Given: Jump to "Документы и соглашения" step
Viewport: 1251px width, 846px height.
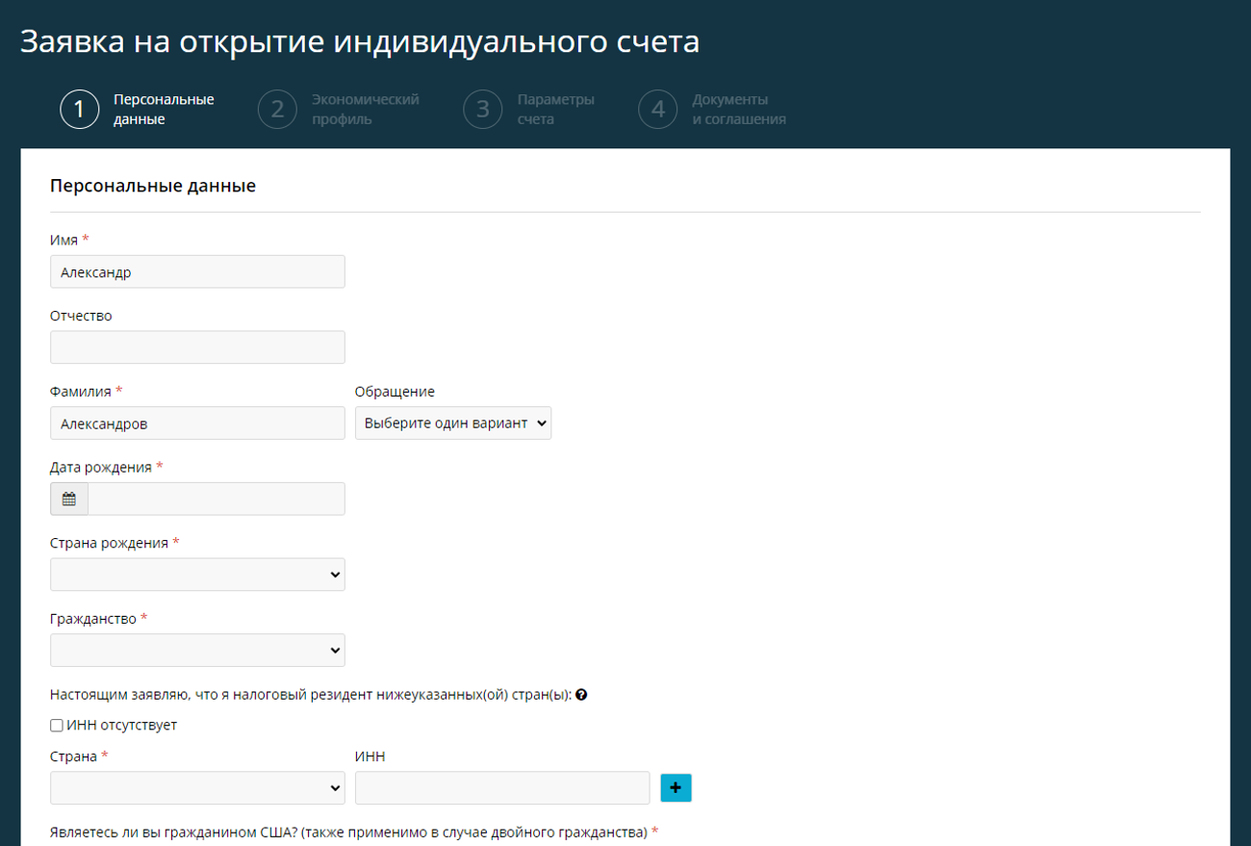Looking at the screenshot, I should coord(739,110).
